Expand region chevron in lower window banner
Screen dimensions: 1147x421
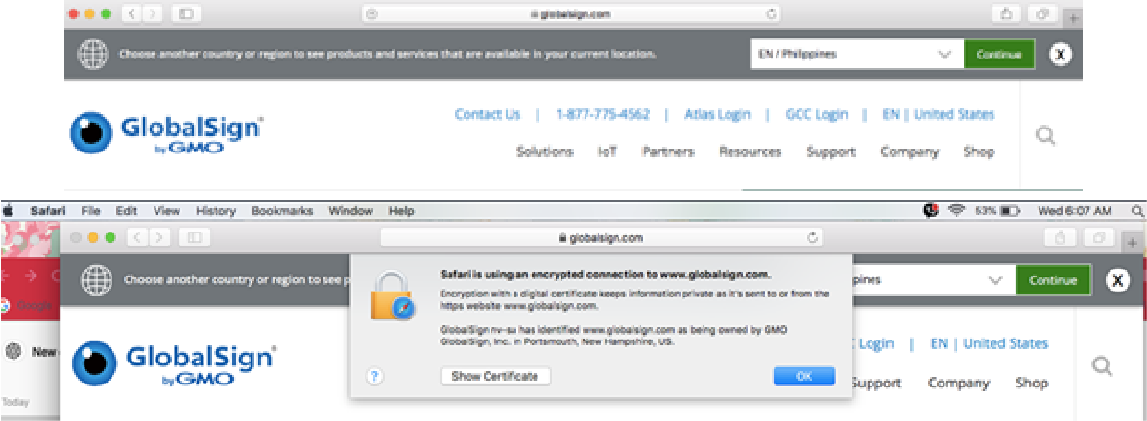(x=996, y=280)
